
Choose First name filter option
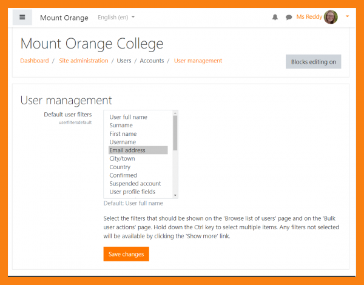(x=123, y=134)
